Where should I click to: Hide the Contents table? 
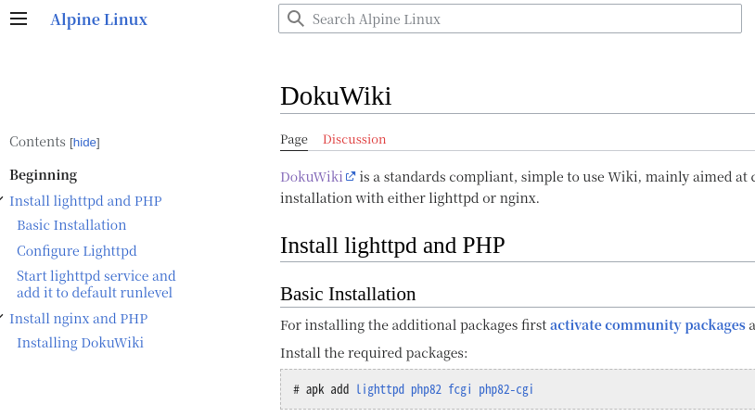[84, 143]
